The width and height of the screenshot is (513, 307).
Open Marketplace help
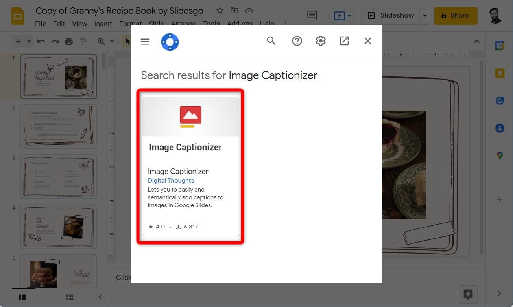(x=297, y=41)
